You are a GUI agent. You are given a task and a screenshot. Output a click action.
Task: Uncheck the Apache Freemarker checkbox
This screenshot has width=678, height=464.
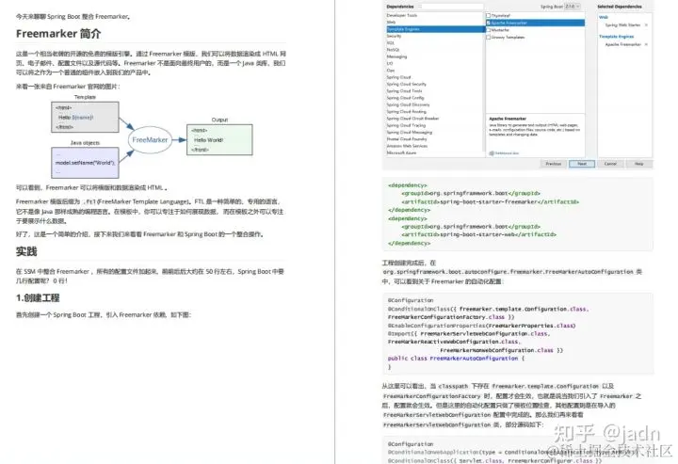click(x=488, y=23)
